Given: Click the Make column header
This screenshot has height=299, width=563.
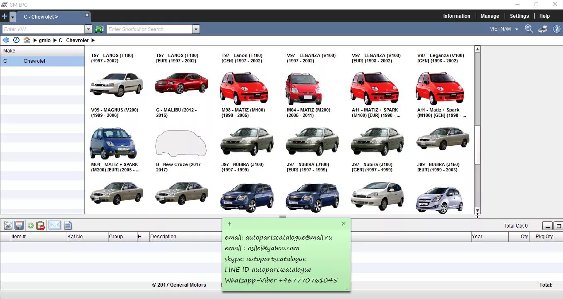Looking at the screenshot, I should pyautogui.click(x=42, y=51).
